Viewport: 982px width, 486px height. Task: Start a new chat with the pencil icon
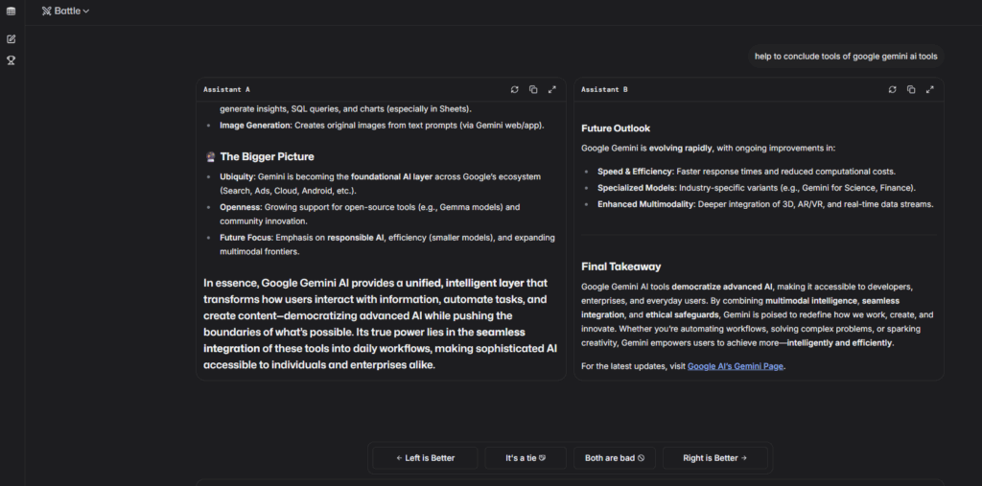coord(12,39)
